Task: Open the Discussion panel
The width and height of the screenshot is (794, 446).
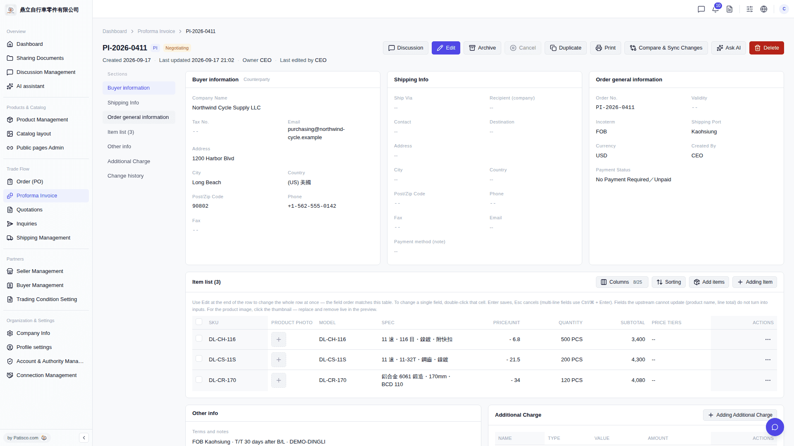Action: point(406,48)
